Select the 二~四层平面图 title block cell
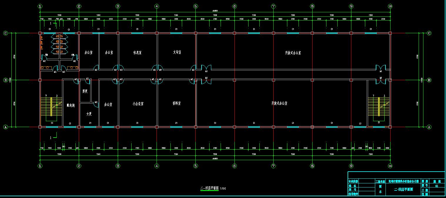Viewport: 446px width, 198px height. click(403, 190)
